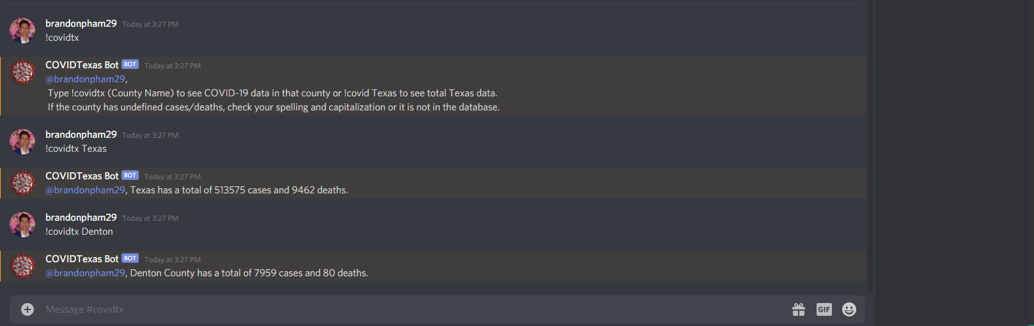Click brandonpham29's avatar on the !covidtx message
Image resolution: width=1034 pixels, height=326 pixels.
pyautogui.click(x=22, y=31)
